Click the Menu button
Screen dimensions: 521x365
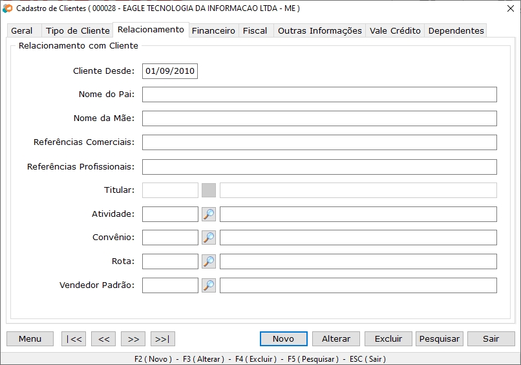click(30, 338)
